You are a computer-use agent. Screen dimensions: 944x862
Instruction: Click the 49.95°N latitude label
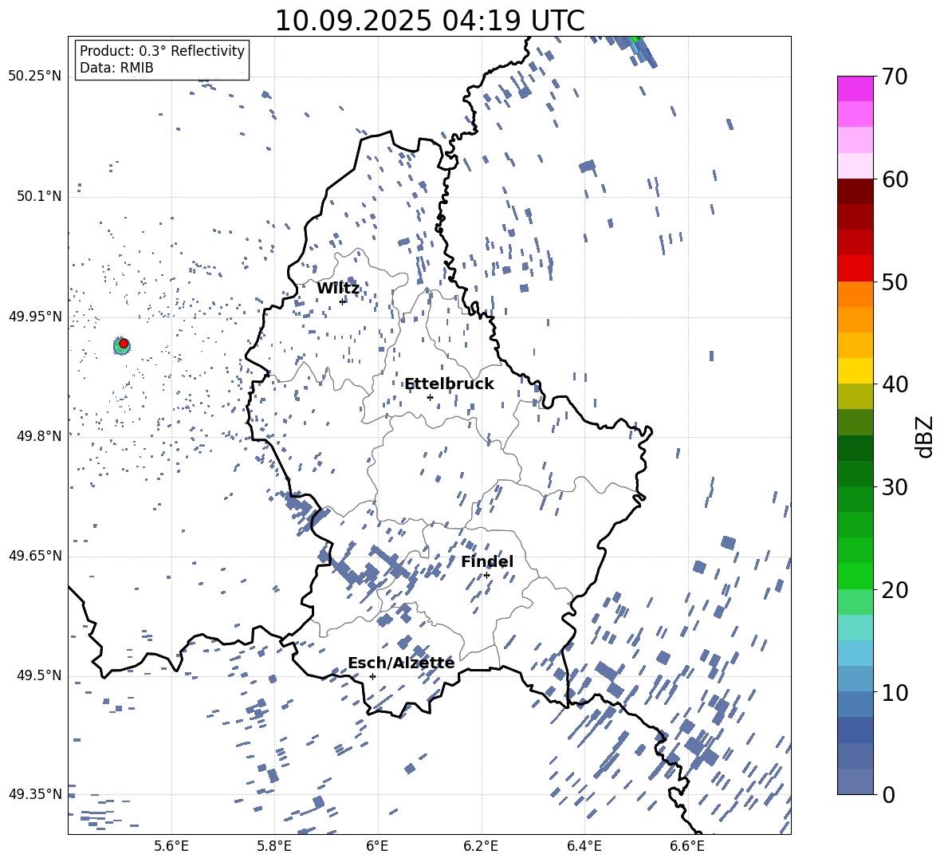(x=35, y=316)
